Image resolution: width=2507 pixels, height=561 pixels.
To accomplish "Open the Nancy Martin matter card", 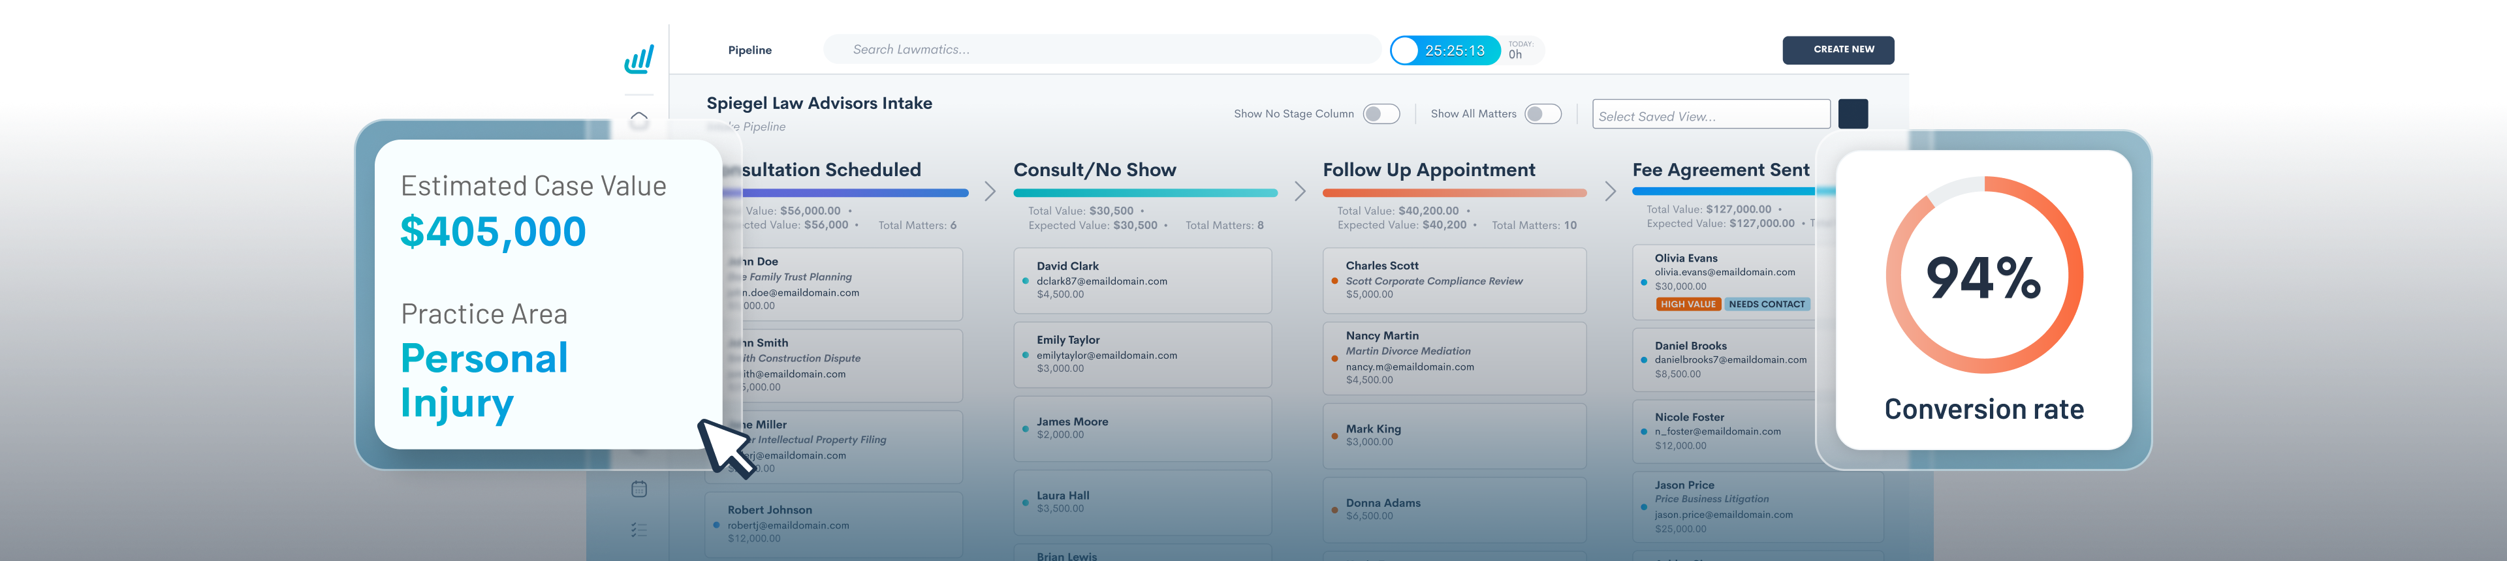I will pos(1454,357).
